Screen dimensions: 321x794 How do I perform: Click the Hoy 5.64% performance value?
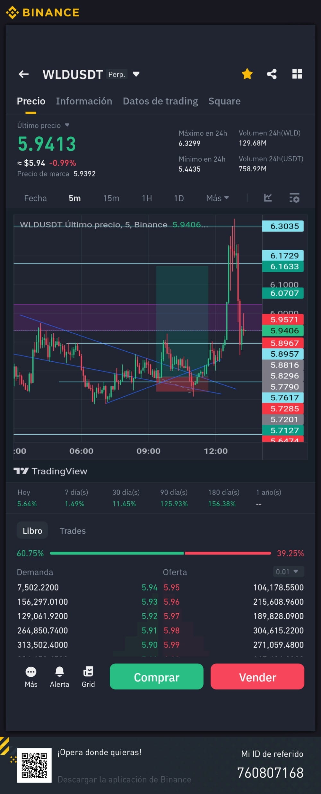27,504
